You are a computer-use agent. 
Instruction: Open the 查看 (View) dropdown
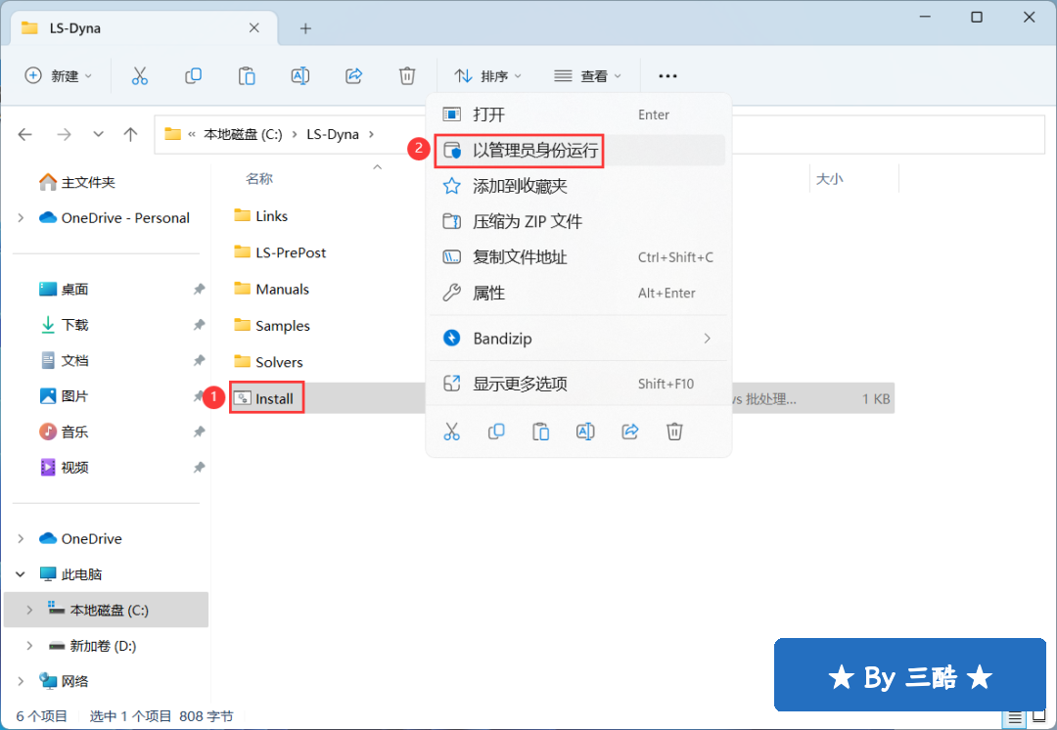click(587, 76)
